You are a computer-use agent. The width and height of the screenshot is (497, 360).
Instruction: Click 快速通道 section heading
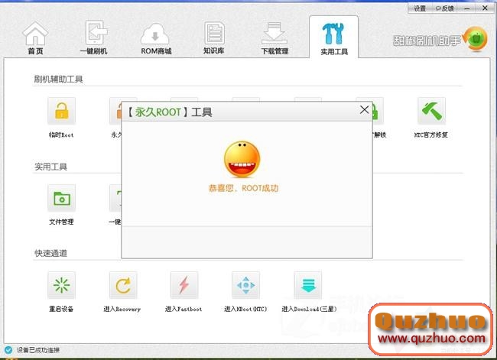pyautogui.click(x=50, y=253)
